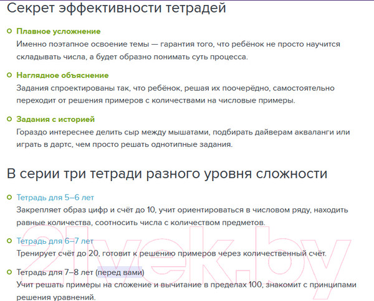Click the bullet marker beside 'Тетрадь для 5–6 лет'
374x301 pixels.
tap(9, 197)
